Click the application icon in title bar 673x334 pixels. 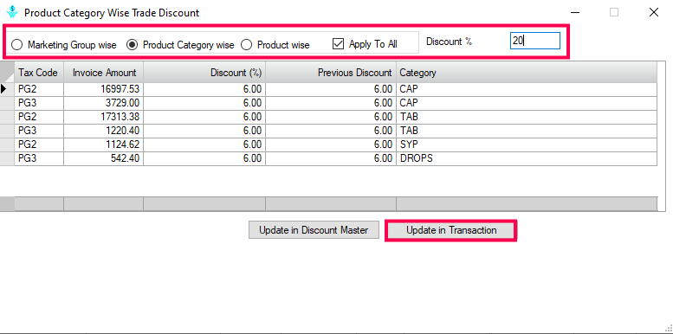point(12,12)
